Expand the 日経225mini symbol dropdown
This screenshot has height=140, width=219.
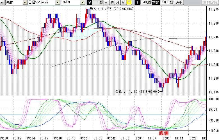pyautogui.click(x=58, y=3)
